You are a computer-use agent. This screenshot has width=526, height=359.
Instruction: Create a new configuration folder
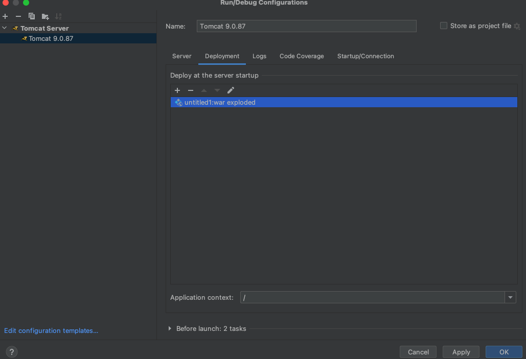click(x=45, y=16)
